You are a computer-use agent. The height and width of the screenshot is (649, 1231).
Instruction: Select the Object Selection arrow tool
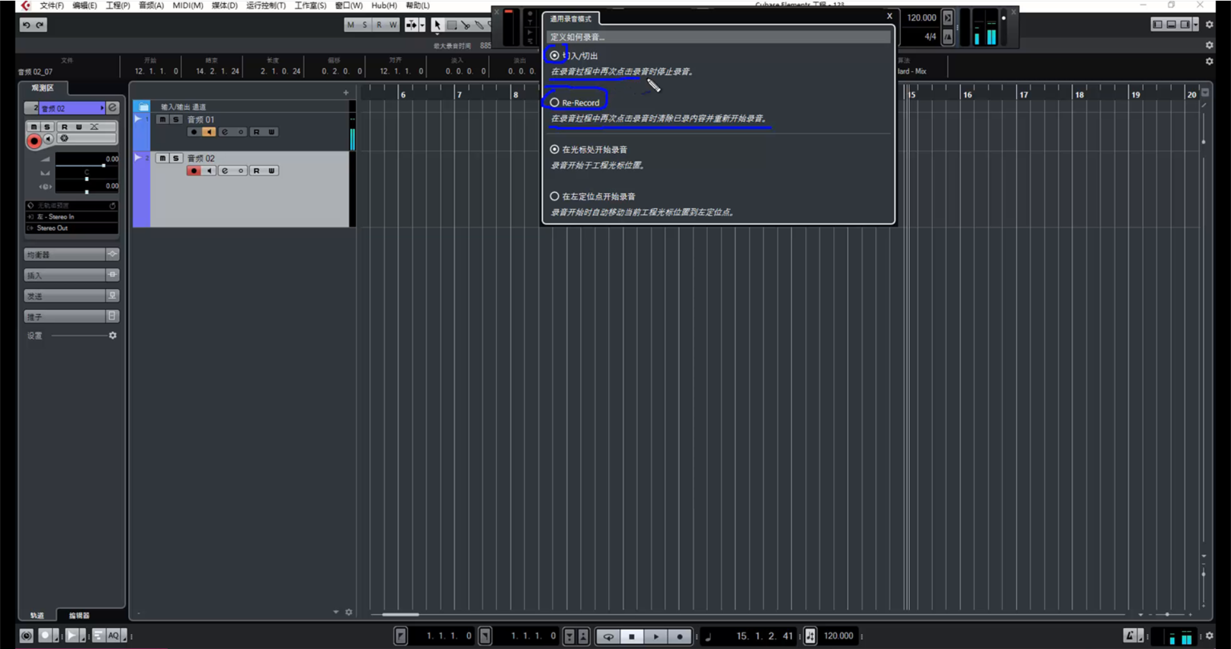click(437, 25)
